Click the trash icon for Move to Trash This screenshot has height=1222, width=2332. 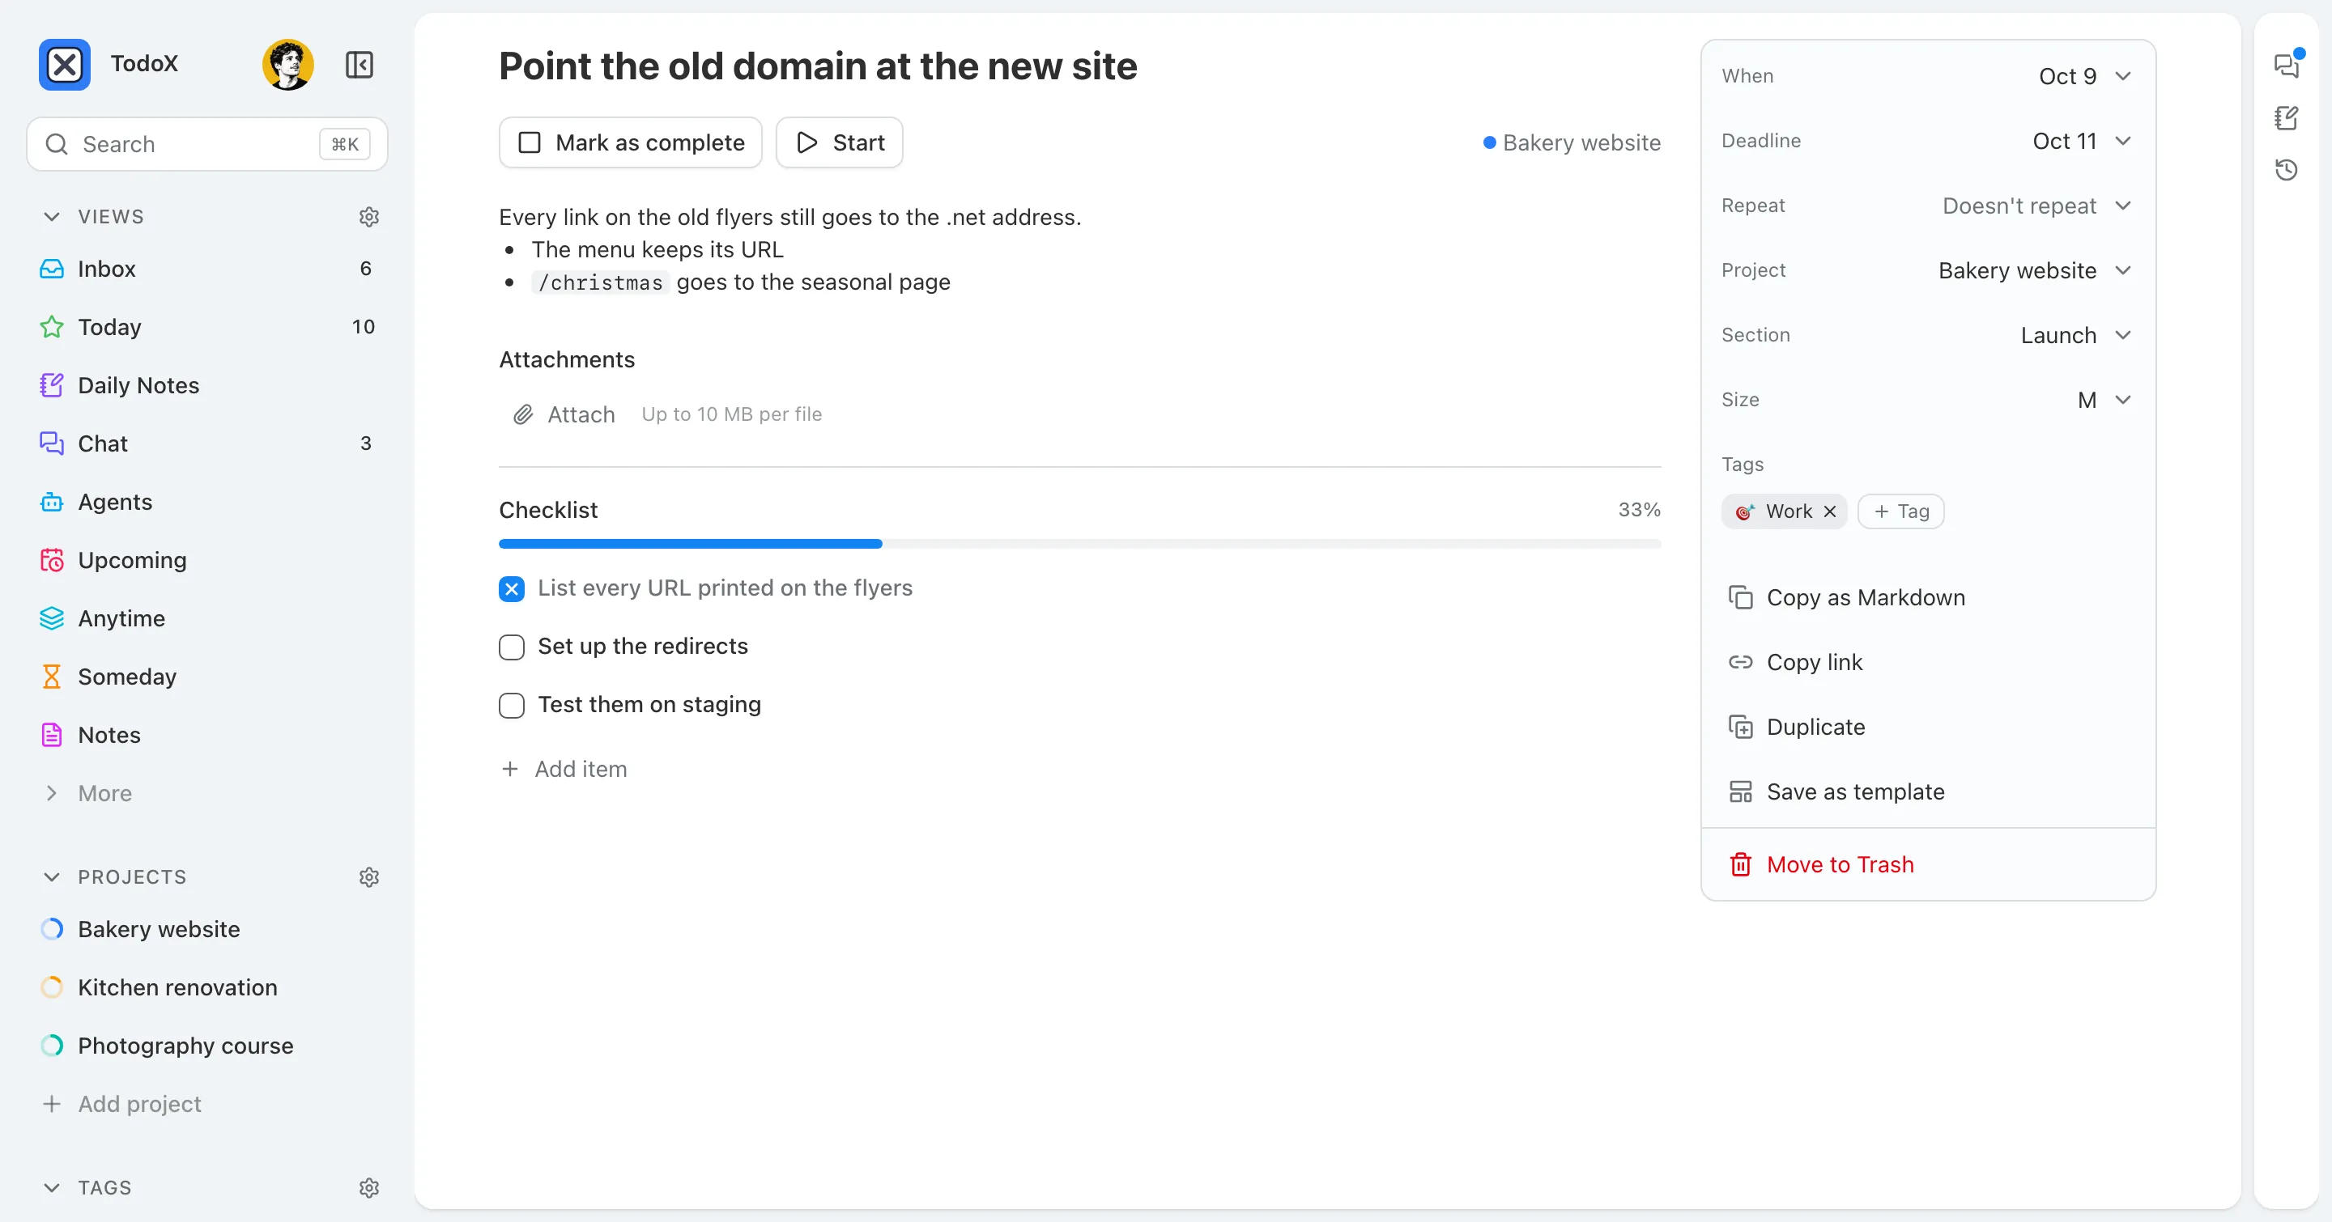(x=1740, y=865)
